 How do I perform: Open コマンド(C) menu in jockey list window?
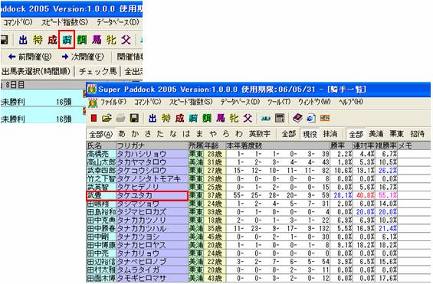coord(148,103)
